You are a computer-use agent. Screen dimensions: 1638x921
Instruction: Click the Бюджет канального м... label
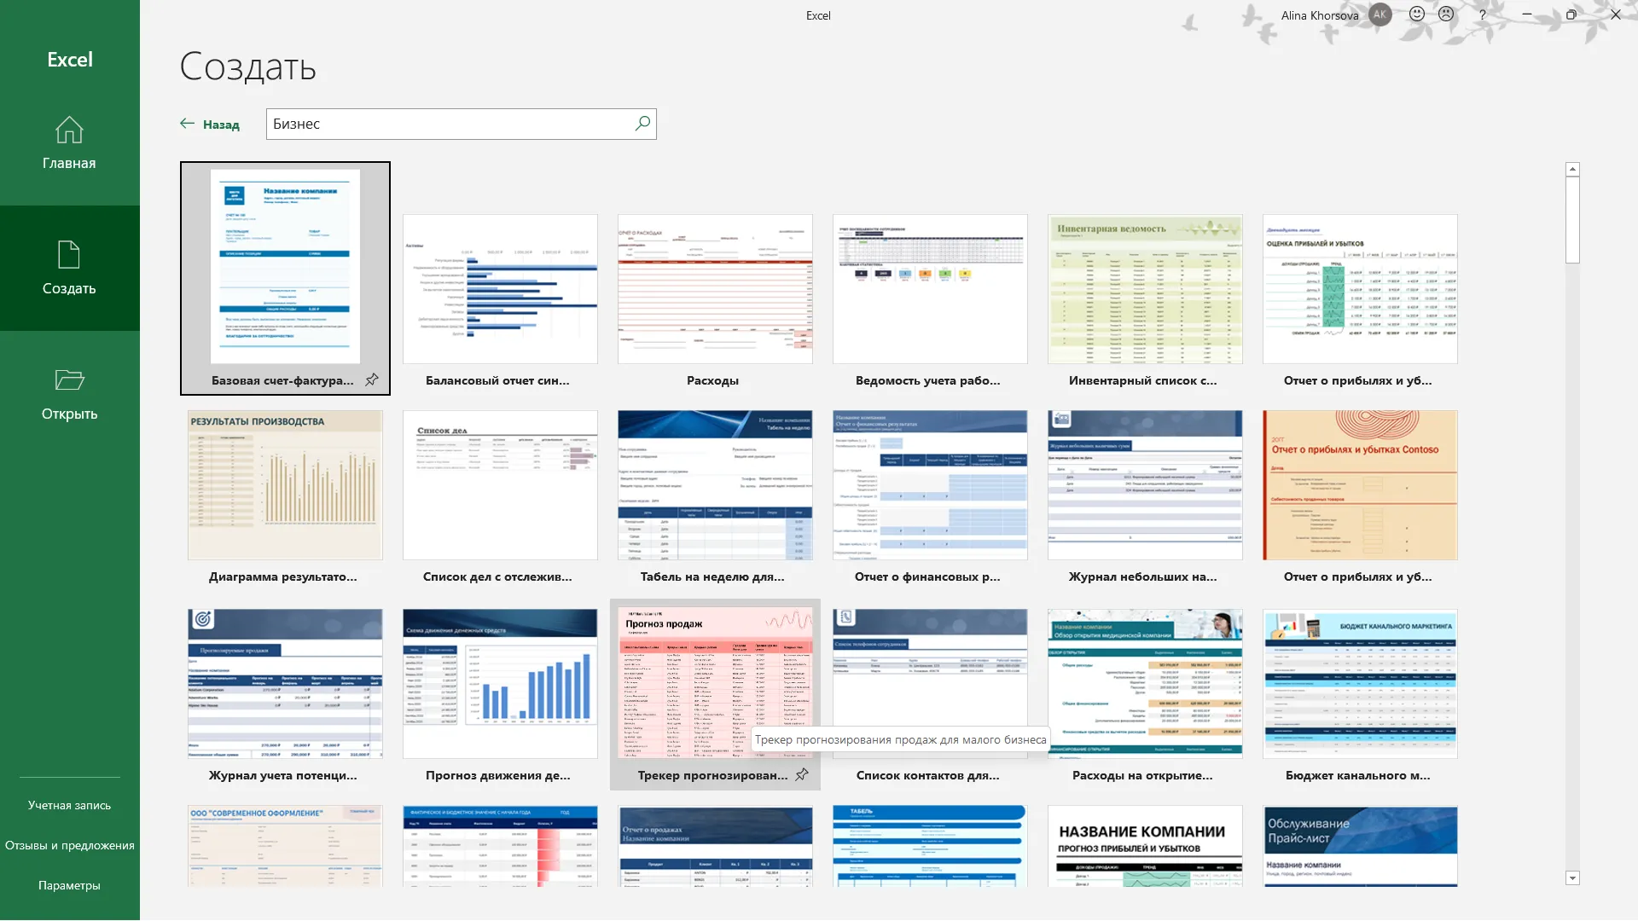tap(1357, 775)
